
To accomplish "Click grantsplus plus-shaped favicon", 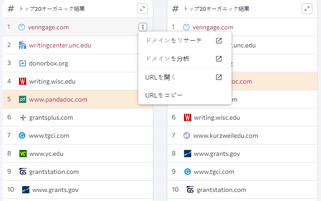I will (x=23, y=117).
